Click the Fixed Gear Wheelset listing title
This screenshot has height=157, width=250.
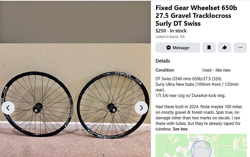[193, 16]
